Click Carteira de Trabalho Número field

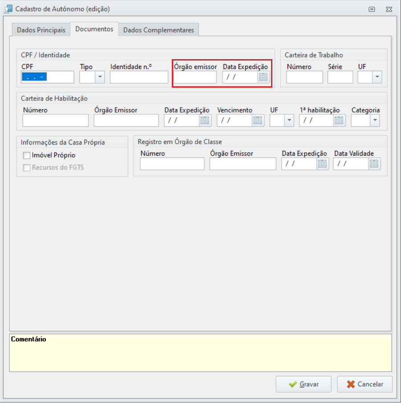click(x=304, y=77)
